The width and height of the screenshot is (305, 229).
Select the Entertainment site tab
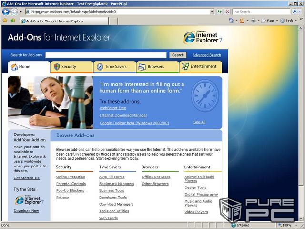(x=201, y=67)
